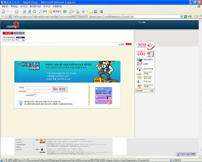Image resolution: width=202 pixels, height=162 pixels.
Task: Click the email (이메일) input field
Action: point(39,88)
